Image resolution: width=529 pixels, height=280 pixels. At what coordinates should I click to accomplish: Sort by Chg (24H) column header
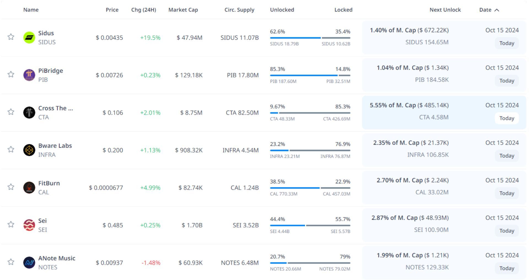click(x=144, y=10)
